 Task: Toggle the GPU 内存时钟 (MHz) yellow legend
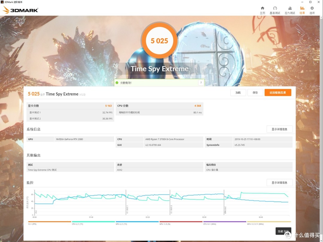tap(269, 223)
